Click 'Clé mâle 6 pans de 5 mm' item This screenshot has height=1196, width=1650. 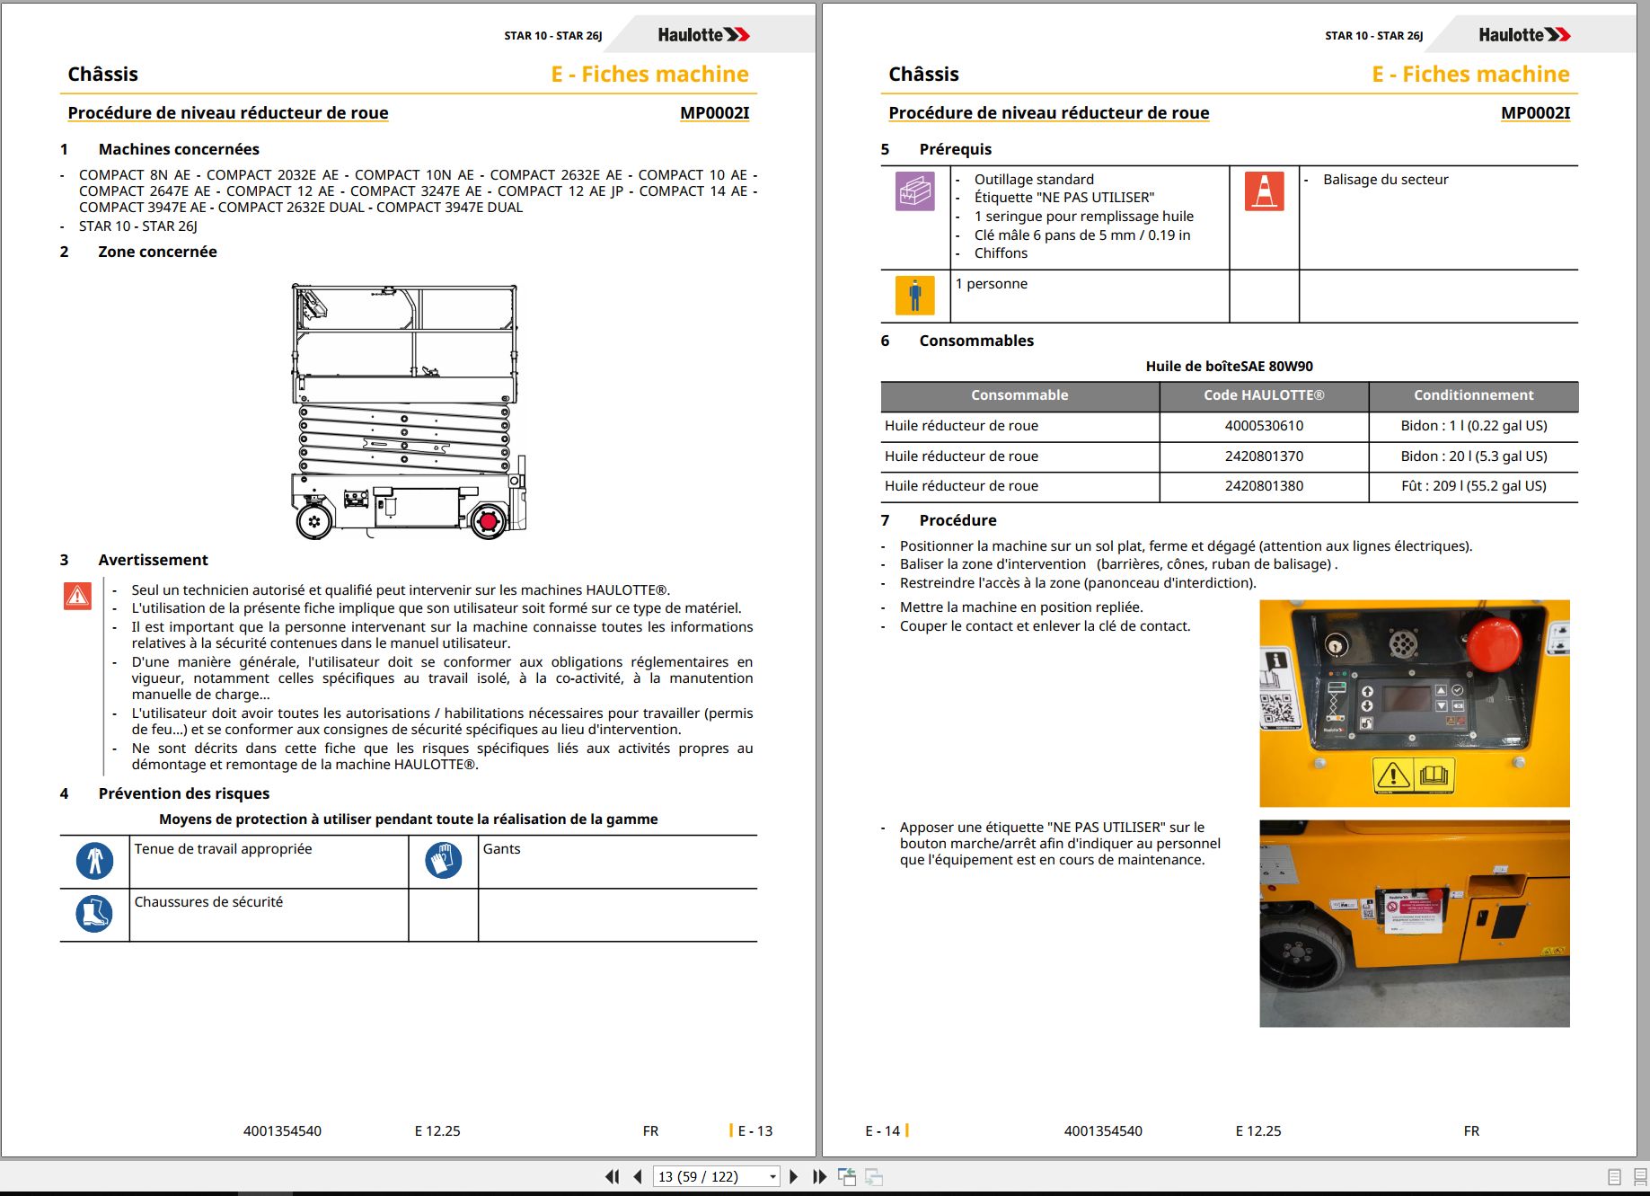pyautogui.click(x=1082, y=235)
